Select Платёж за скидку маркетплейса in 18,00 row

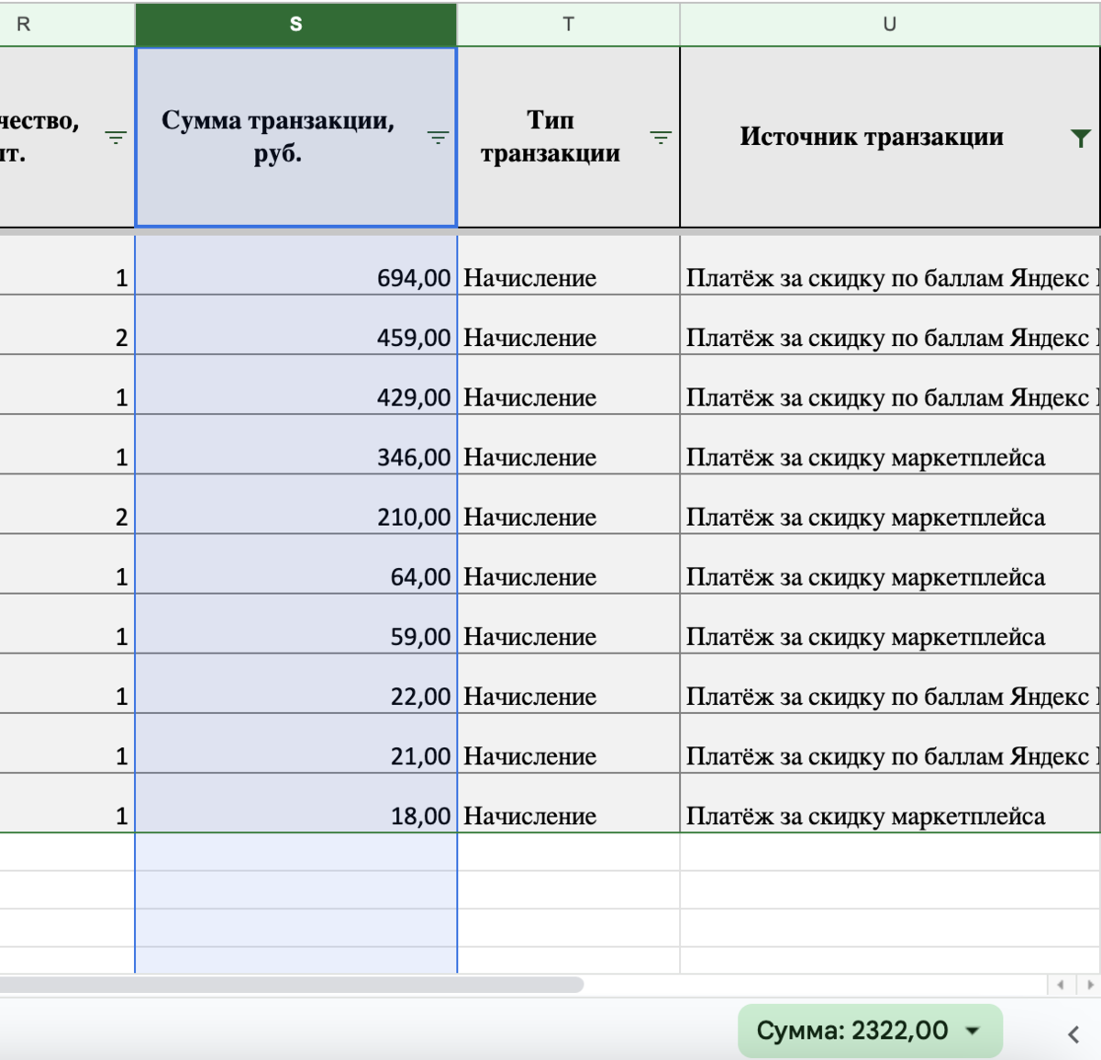(890, 802)
